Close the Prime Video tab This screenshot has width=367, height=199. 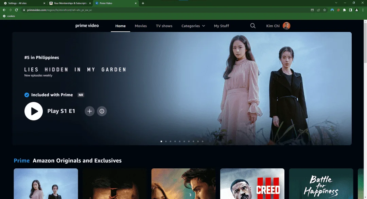tap(136, 3)
